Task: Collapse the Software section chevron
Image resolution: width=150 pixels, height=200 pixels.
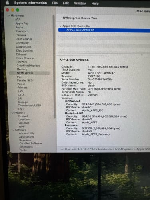Action: point(13,130)
